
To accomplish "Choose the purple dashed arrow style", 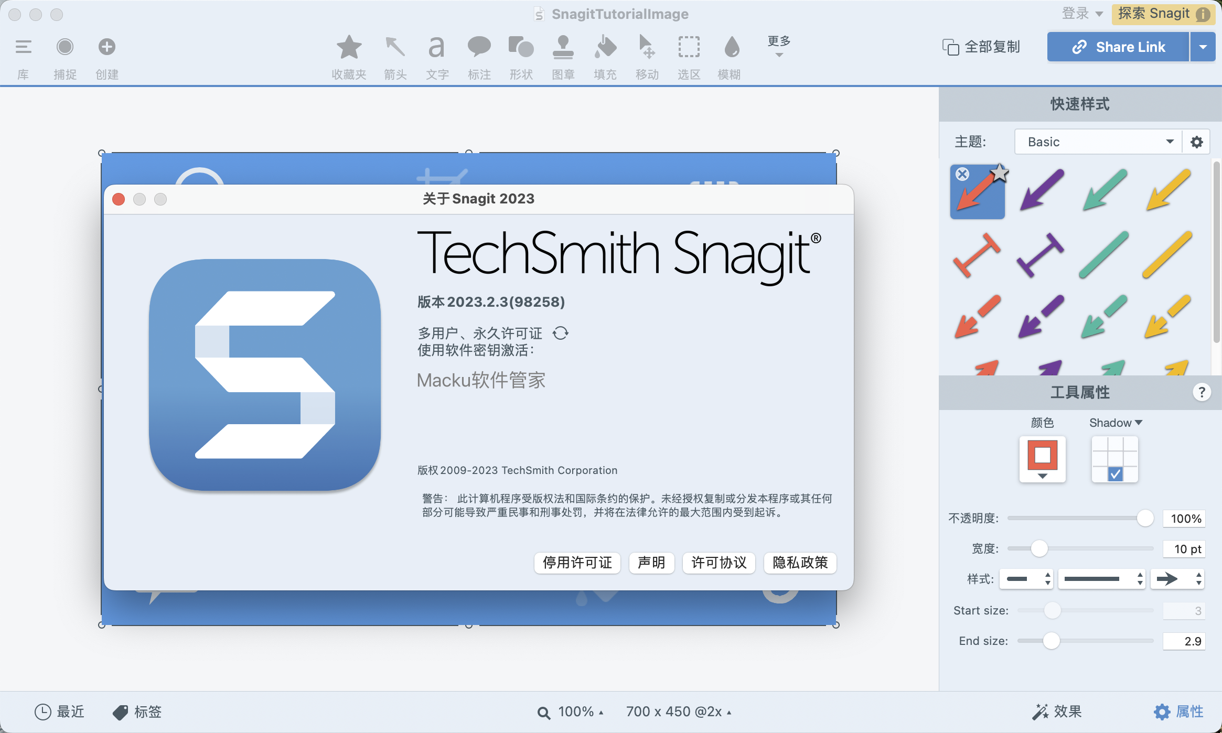I will click(x=1042, y=317).
